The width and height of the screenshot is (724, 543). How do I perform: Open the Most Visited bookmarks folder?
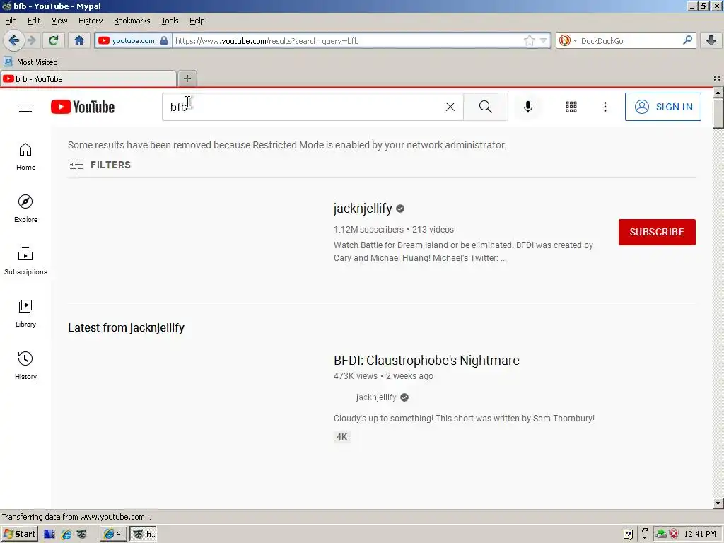tap(31, 62)
